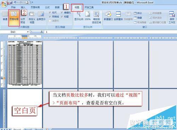
Task: Click the vertical ruler left of first page
Action: (x=3, y=64)
